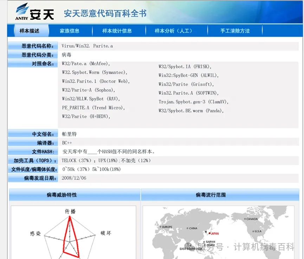Click the BC++ compiler value
The width and height of the screenshot is (304, 259).
click(67, 143)
